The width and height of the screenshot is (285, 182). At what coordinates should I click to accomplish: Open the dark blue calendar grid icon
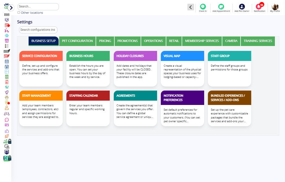pos(7,61)
